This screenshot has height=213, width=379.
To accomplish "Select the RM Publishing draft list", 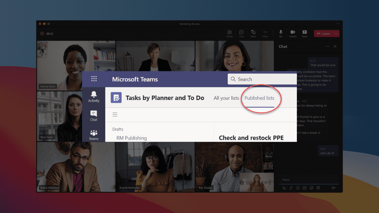I will [x=132, y=138].
